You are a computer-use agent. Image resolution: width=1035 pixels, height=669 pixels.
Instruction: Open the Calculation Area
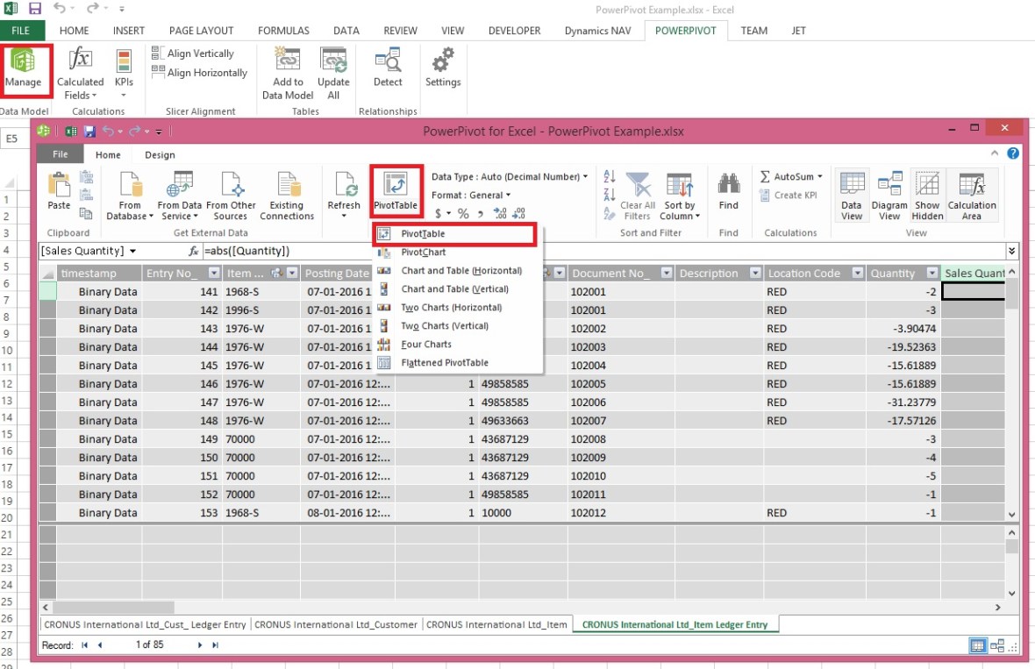point(971,195)
